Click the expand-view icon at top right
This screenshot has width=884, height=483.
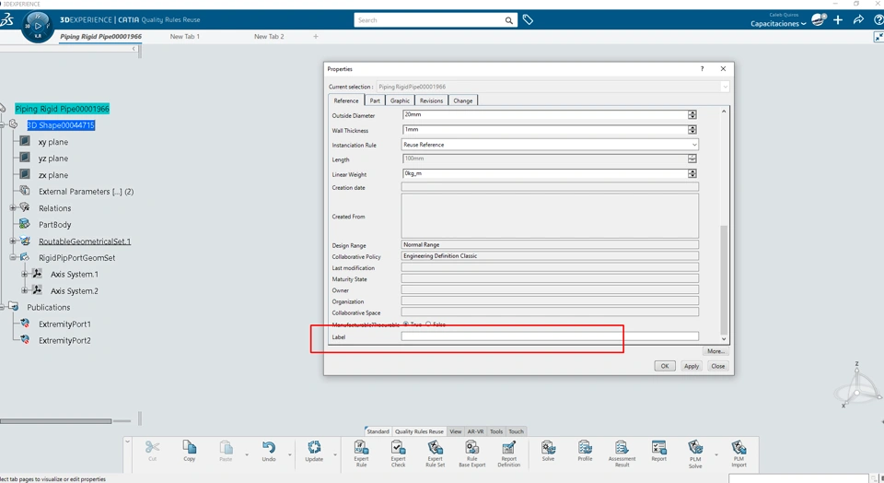878,37
